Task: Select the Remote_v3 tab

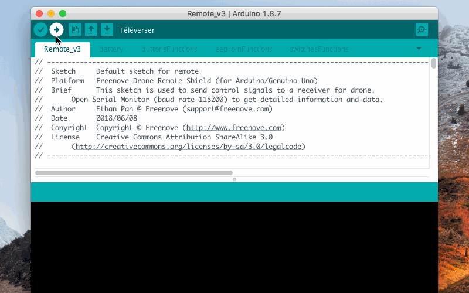Action: pos(63,49)
